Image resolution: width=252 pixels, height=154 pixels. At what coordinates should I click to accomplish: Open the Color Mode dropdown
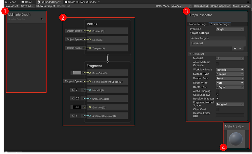pos(181,6)
